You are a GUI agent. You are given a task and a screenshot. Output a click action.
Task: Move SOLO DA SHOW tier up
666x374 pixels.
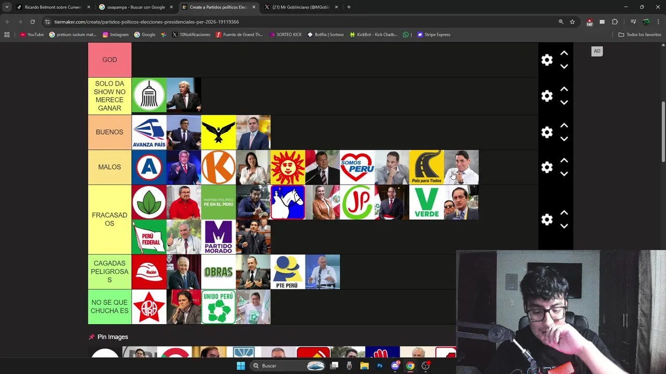tap(564, 89)
